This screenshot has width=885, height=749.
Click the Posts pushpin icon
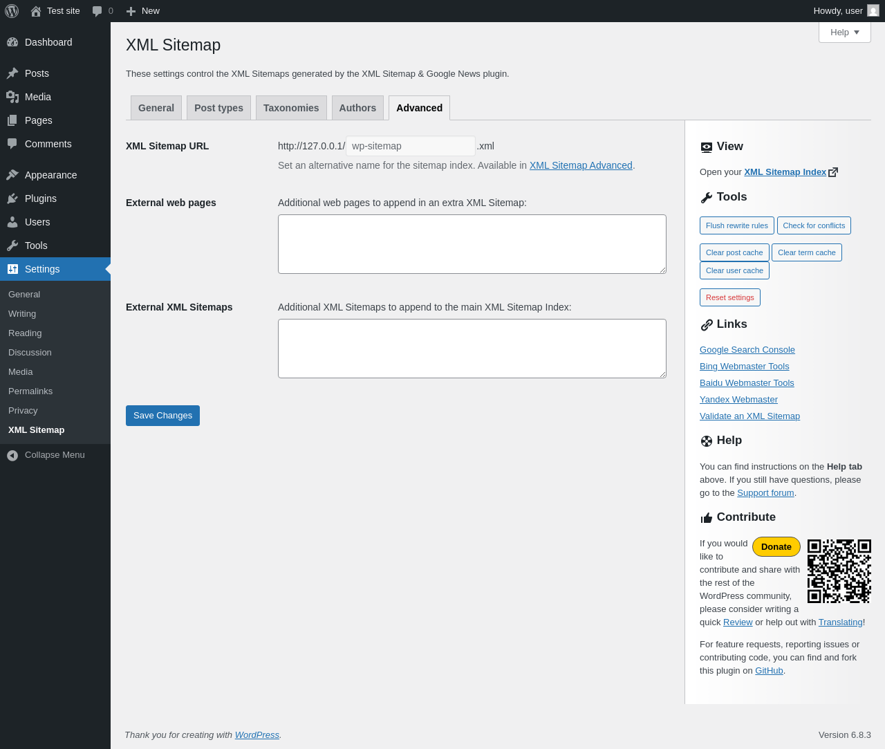pos(12,73)
